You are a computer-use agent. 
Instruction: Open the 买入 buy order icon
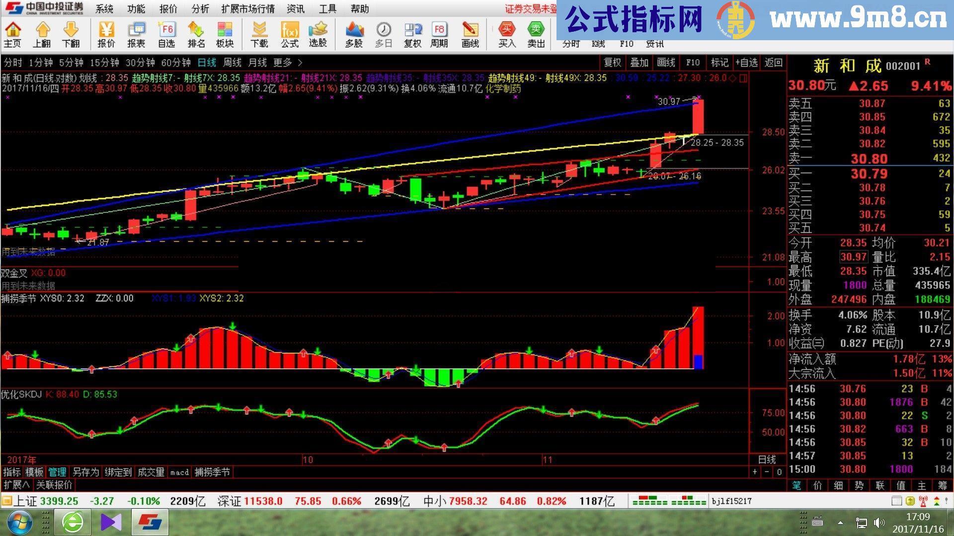[x=506, y=34]
